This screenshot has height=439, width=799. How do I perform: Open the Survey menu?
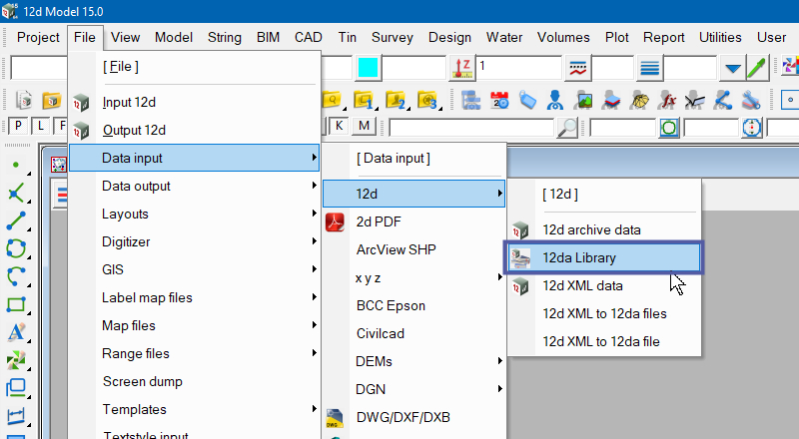point(392,38)
